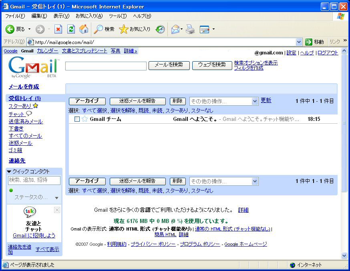Click the status bar page icon

tap(5, 265)
